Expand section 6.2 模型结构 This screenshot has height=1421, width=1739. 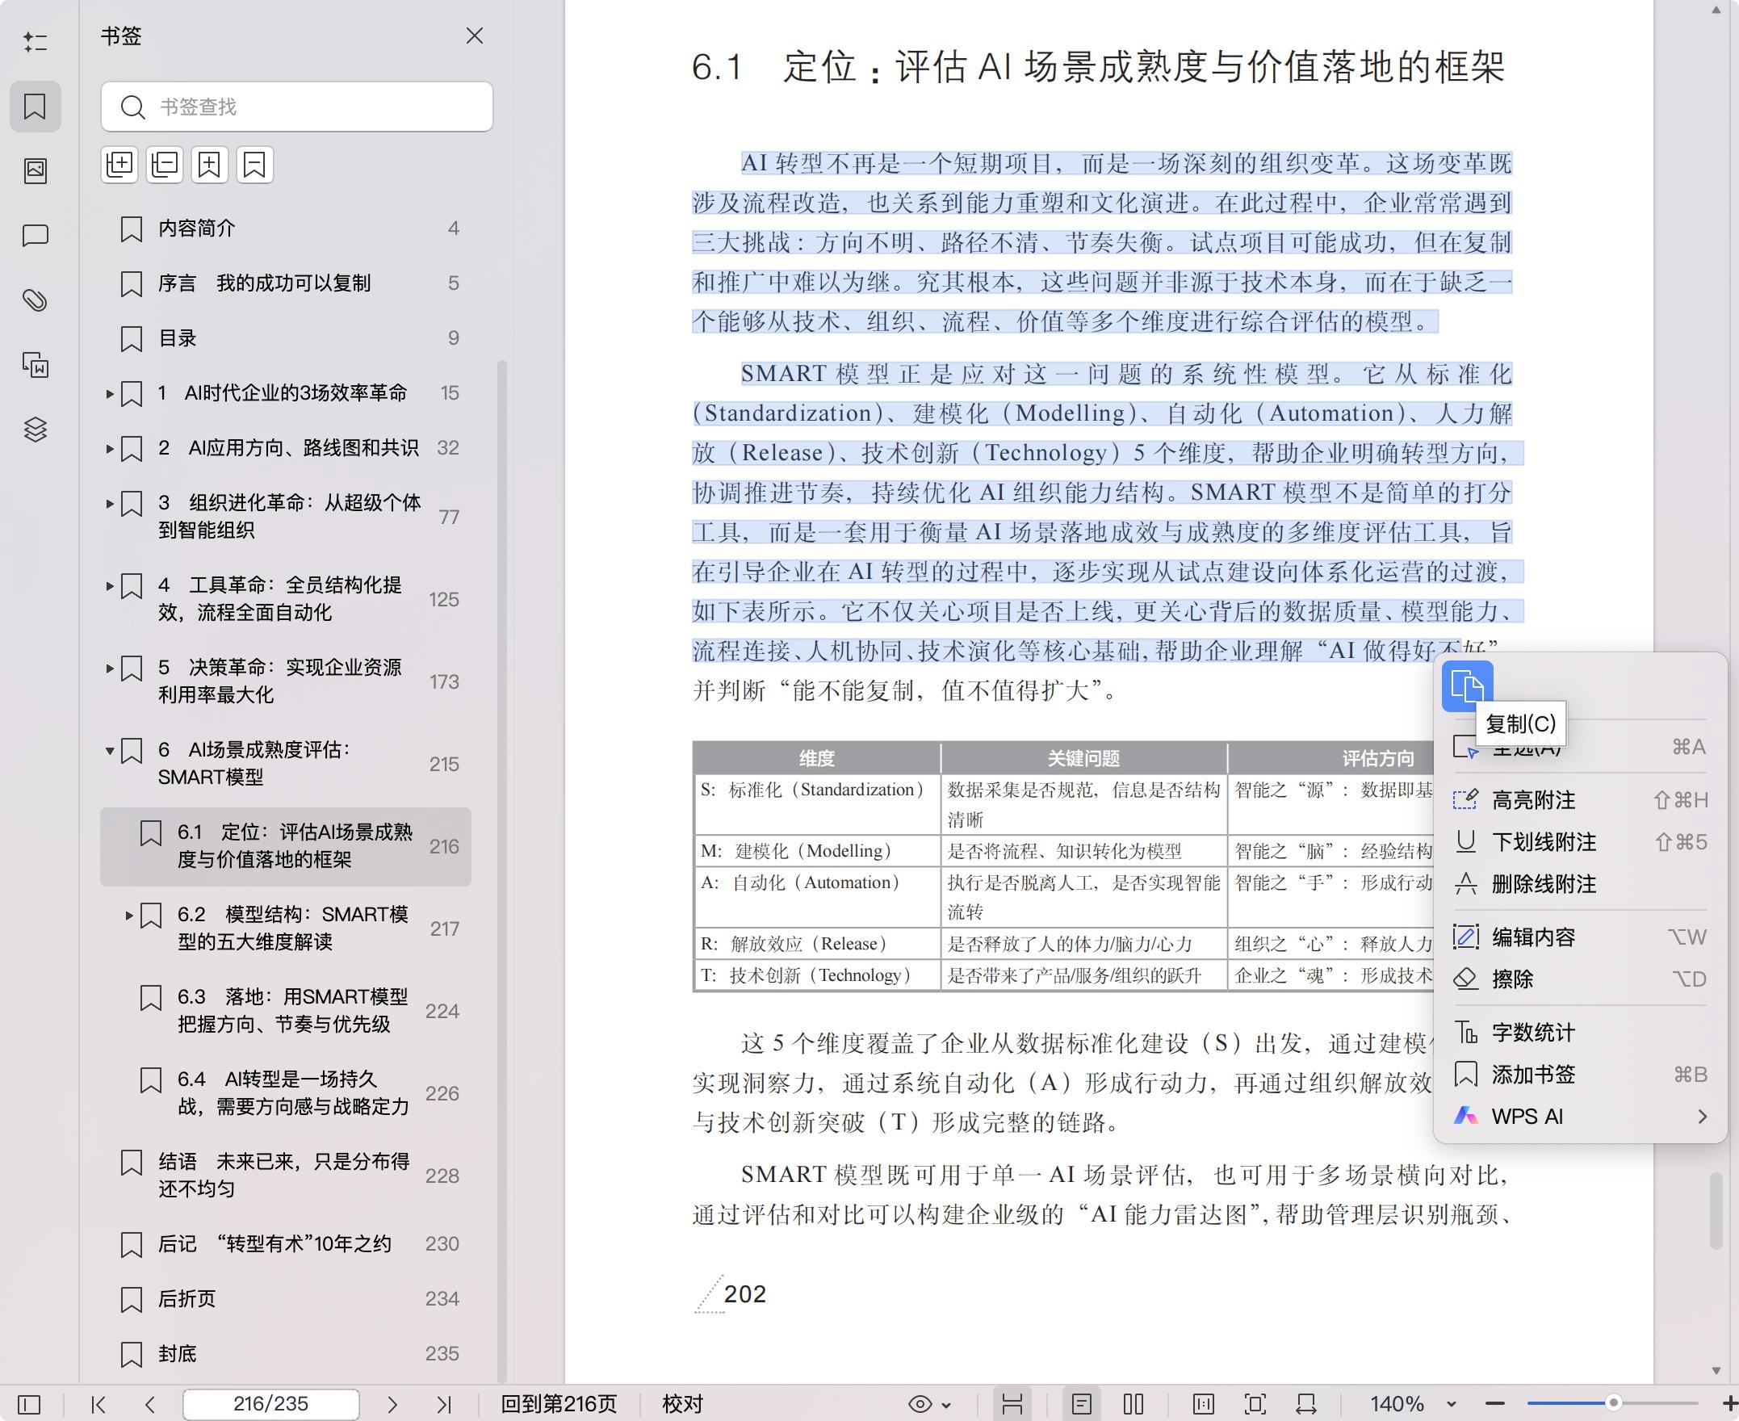point(129,915)
